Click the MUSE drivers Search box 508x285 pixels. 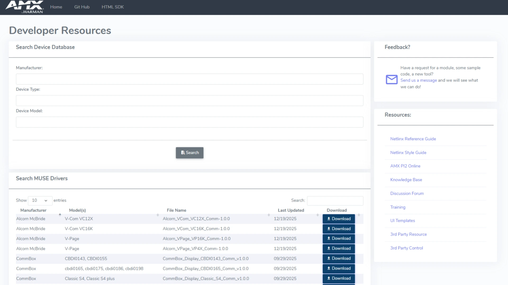tap(335, 201)
